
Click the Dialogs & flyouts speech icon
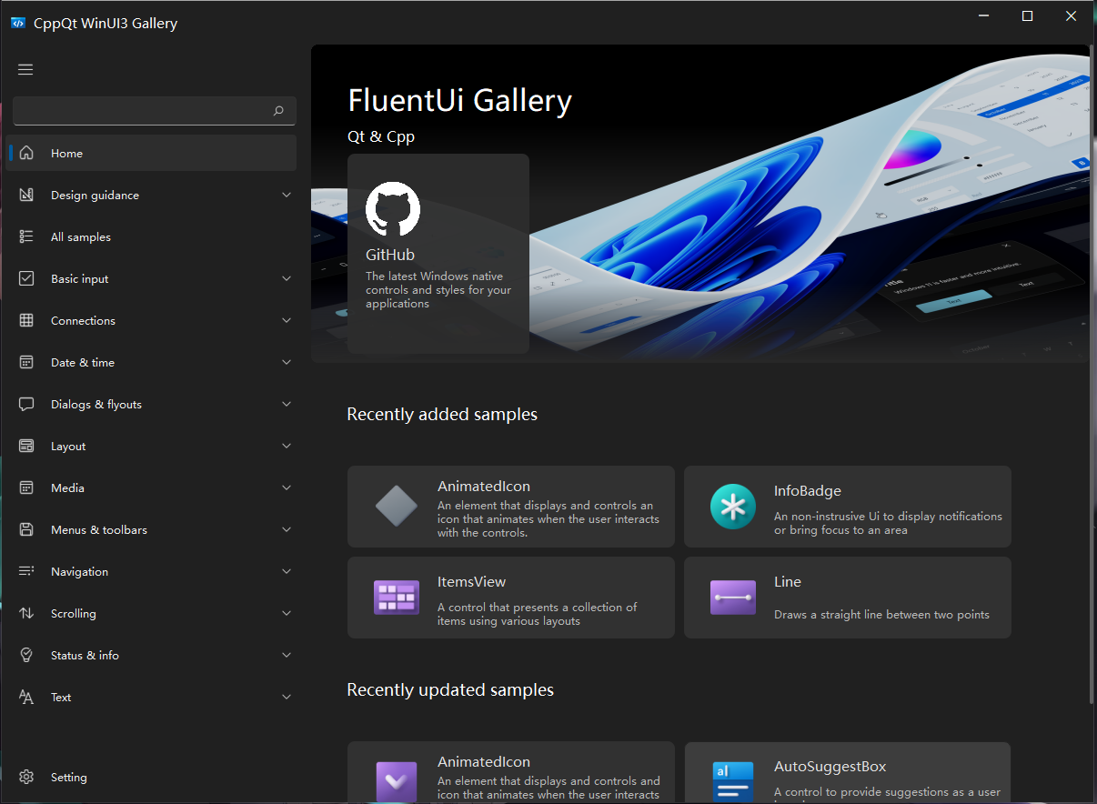click(x=26, y=404)
